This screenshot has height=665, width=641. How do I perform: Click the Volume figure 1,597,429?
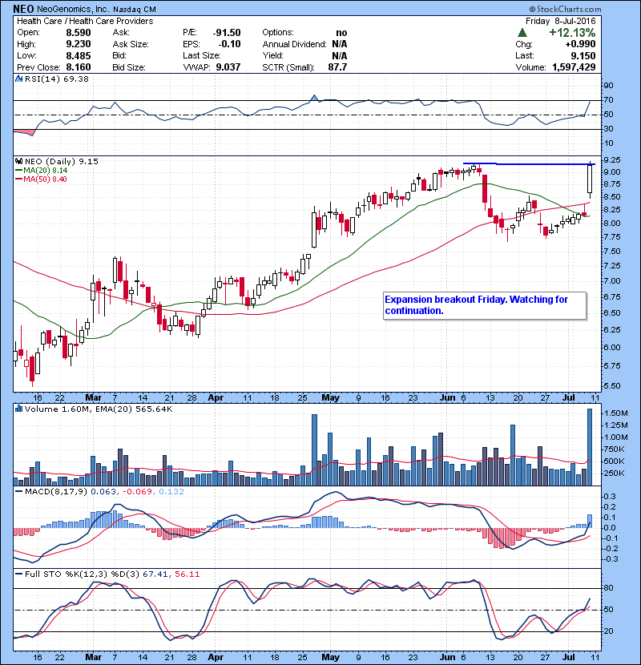point(574,67)
